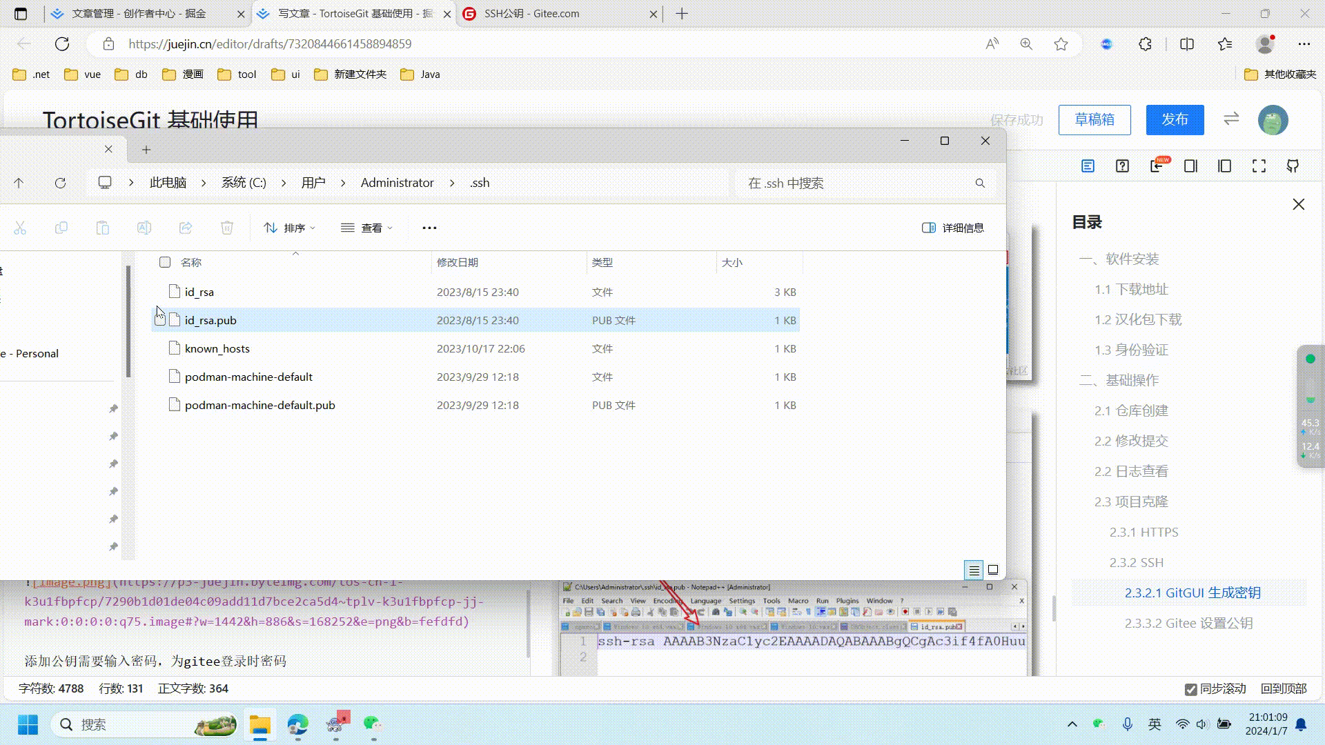Open the 其他收藏夹 bookmarks folder
This screenshot has width=1325, height=745.
[x=1280, y=74]
